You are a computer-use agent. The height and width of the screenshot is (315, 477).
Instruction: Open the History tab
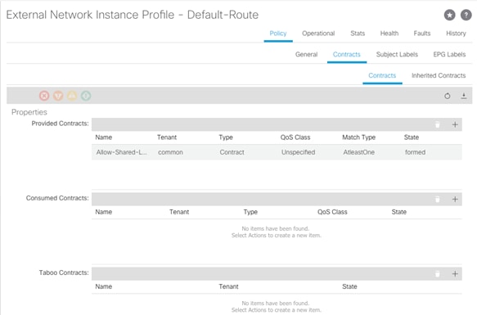456,34
